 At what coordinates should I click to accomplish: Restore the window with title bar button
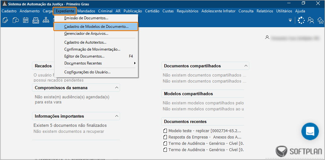pyautogui.click(x=304, y=3)
